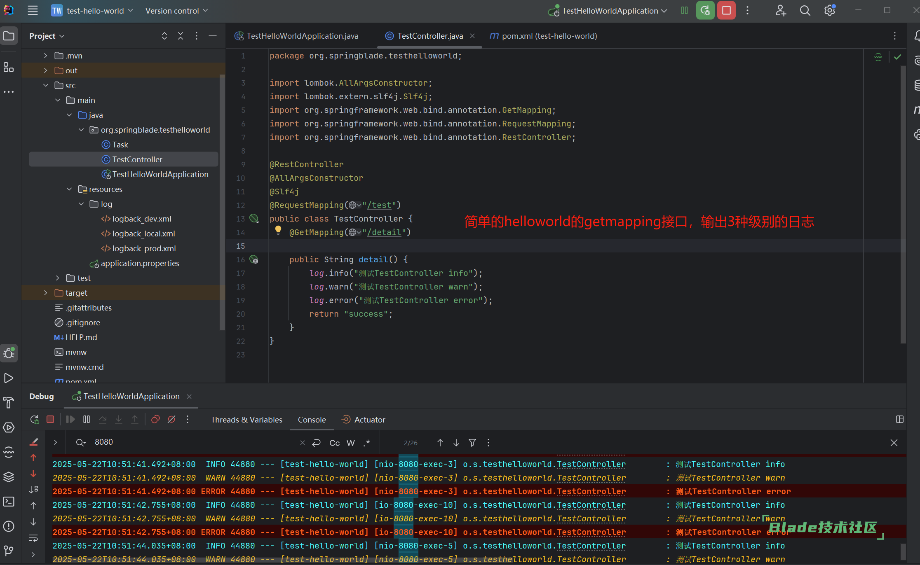Open the main hamburger menu
The height and width of the screenshot is (565, 920).
(x=33, y=11)
